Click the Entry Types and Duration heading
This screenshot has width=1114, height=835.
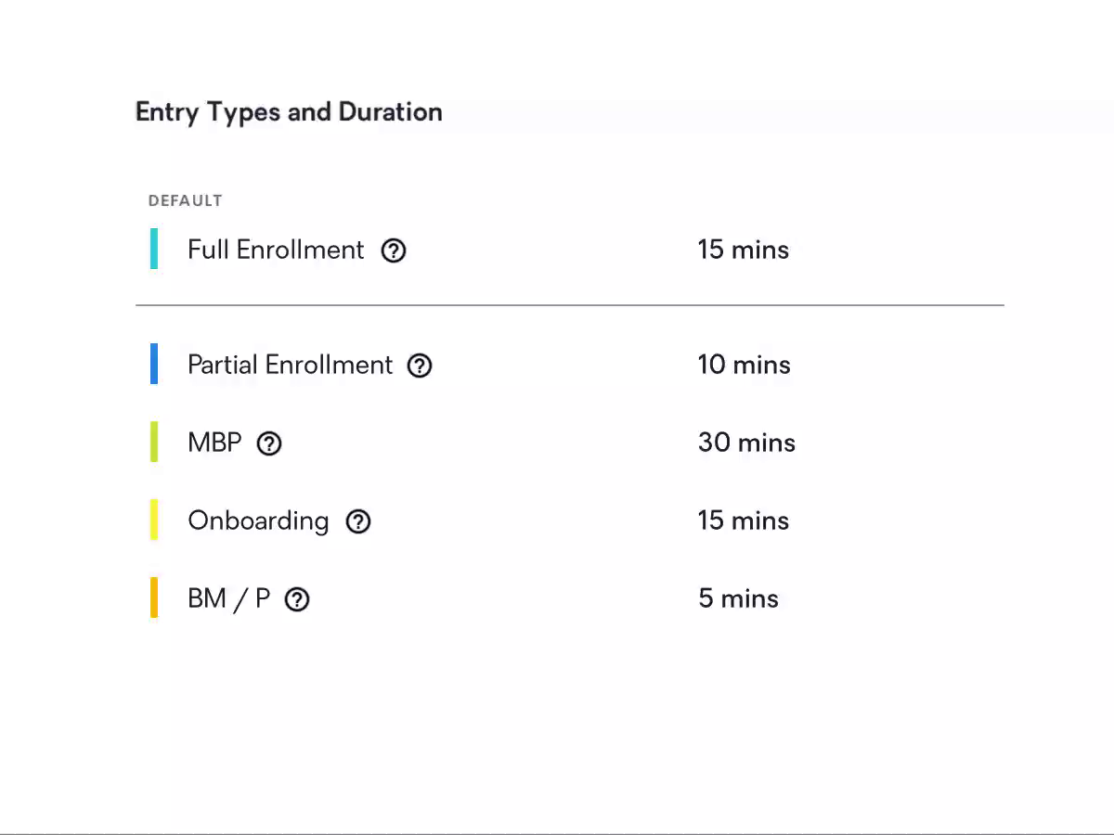coord(289,111)
